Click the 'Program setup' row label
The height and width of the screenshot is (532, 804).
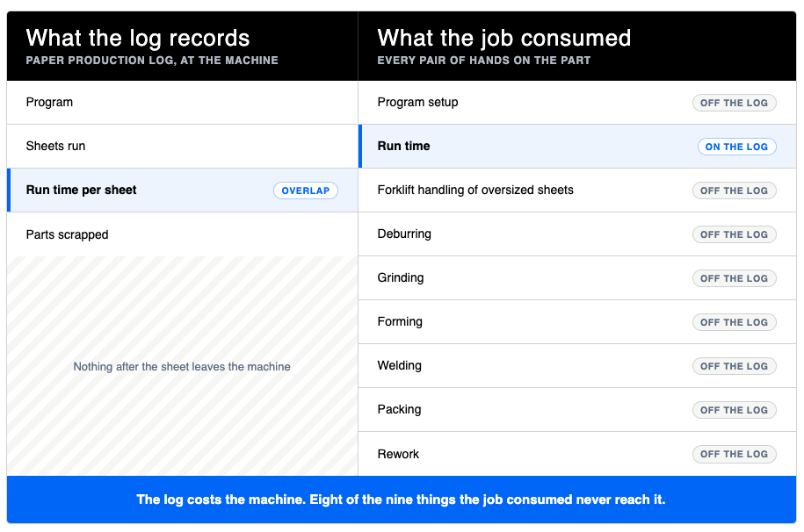[x=417, y=102]
